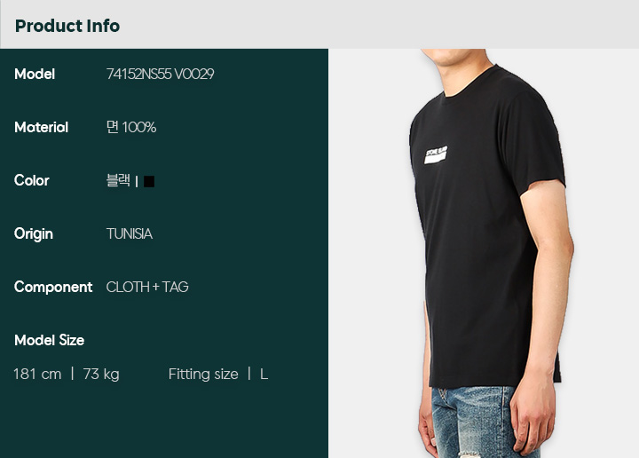Click the CLOTH + TAG text
This screenshot has height=458, width=639.
(x=147, y=288)
